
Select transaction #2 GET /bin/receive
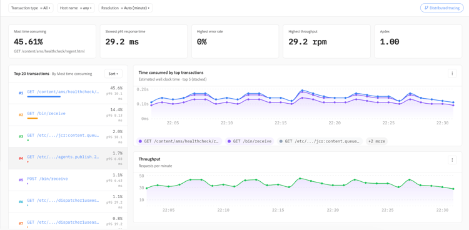tap(46, 114)
